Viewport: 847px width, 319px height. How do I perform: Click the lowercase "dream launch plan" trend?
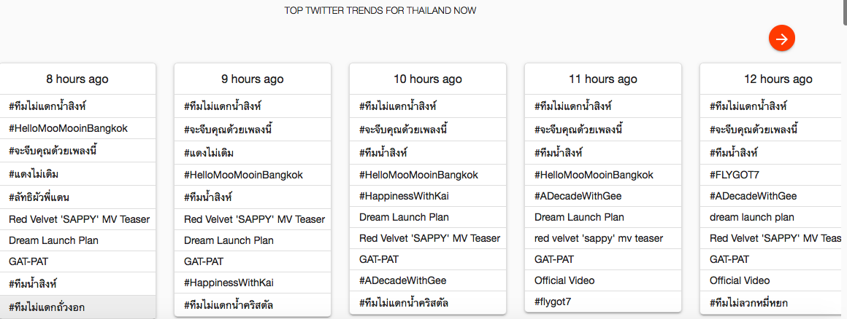tap(752, 217)
